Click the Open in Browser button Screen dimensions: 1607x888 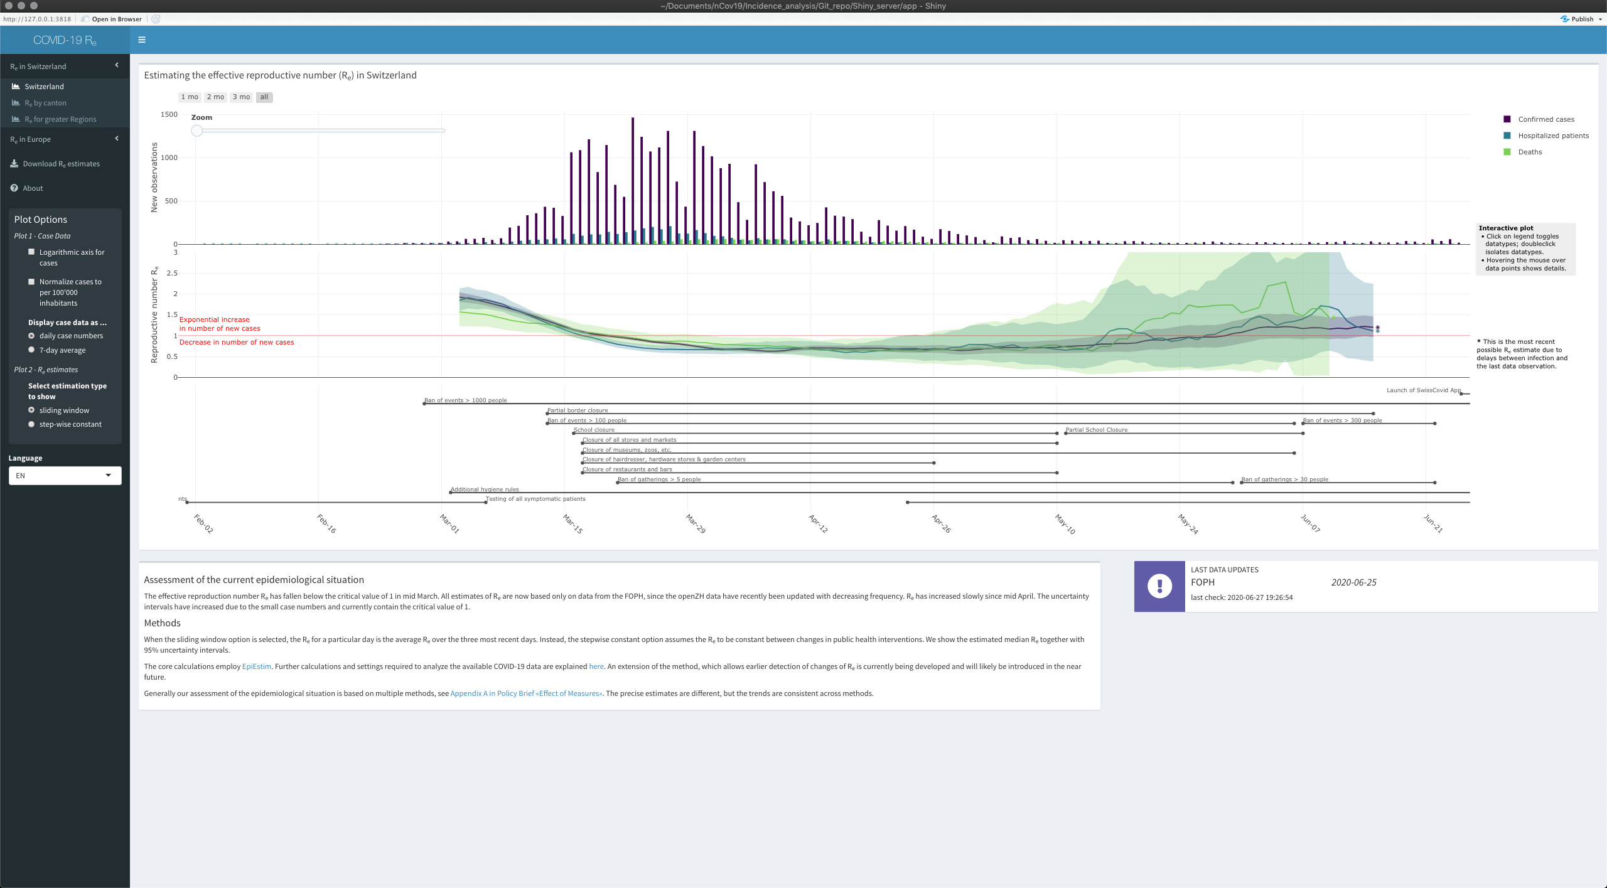(x=116, y=19)
